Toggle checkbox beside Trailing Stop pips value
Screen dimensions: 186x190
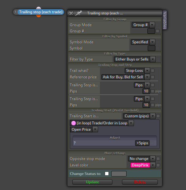pyautogui.click(x=153, y=91)
